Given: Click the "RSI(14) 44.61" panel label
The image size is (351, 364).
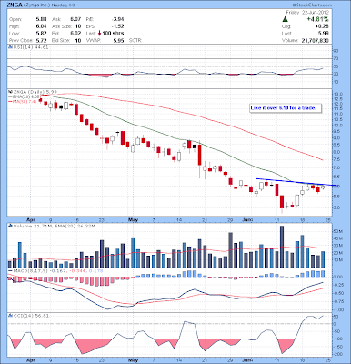Looking at the screenshot, I should 31,47.
